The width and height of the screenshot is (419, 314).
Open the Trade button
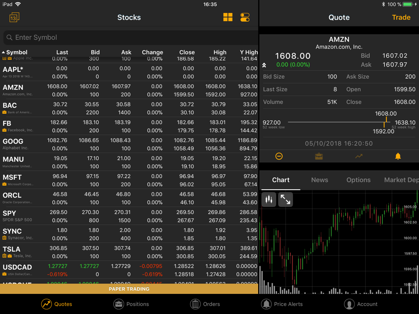[x=401, y=17]
